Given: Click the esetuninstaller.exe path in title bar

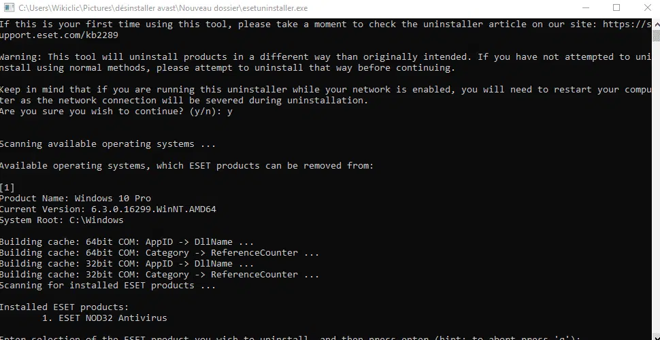Looking at the screenshot, I should tap(163, 8).
